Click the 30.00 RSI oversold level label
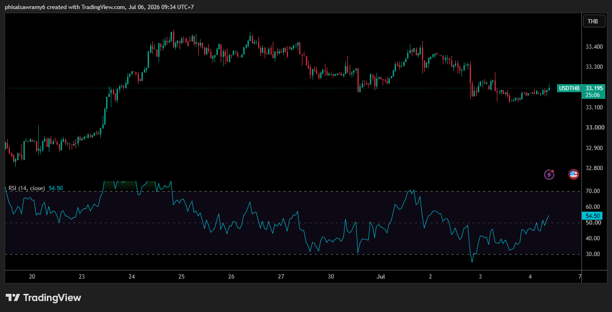The height and width of the screenshot is (312, 612). pos(593,254)
